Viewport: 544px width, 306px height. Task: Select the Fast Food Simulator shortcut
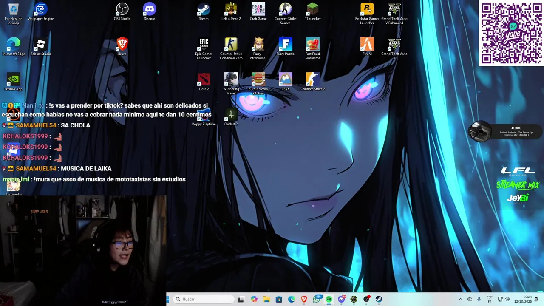tap(313, 49)
